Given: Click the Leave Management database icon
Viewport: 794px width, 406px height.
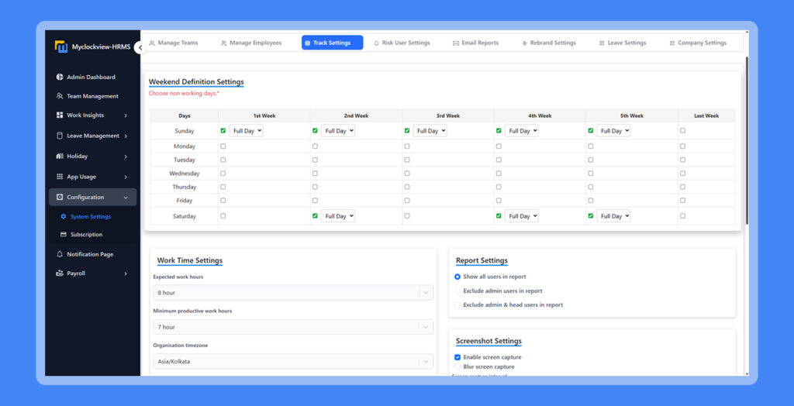Looking at the screenshot, I should [60, 136].
